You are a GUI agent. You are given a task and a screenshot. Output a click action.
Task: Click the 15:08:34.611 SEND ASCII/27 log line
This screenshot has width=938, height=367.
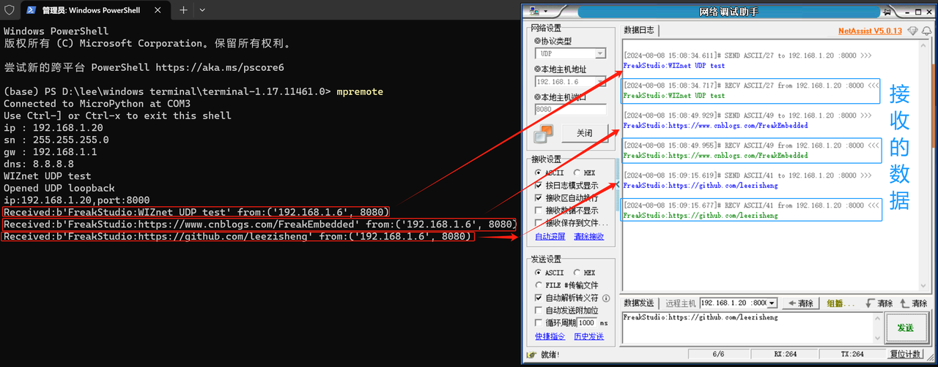point(747,56)
